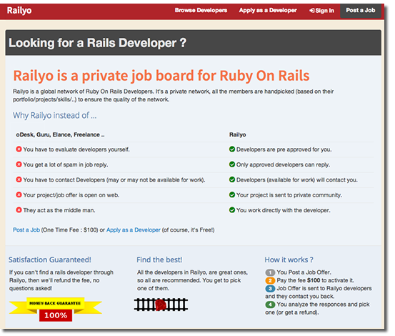Click green check beside 'Only approved developers'
395x336 pixels.
tap(232, 164)
